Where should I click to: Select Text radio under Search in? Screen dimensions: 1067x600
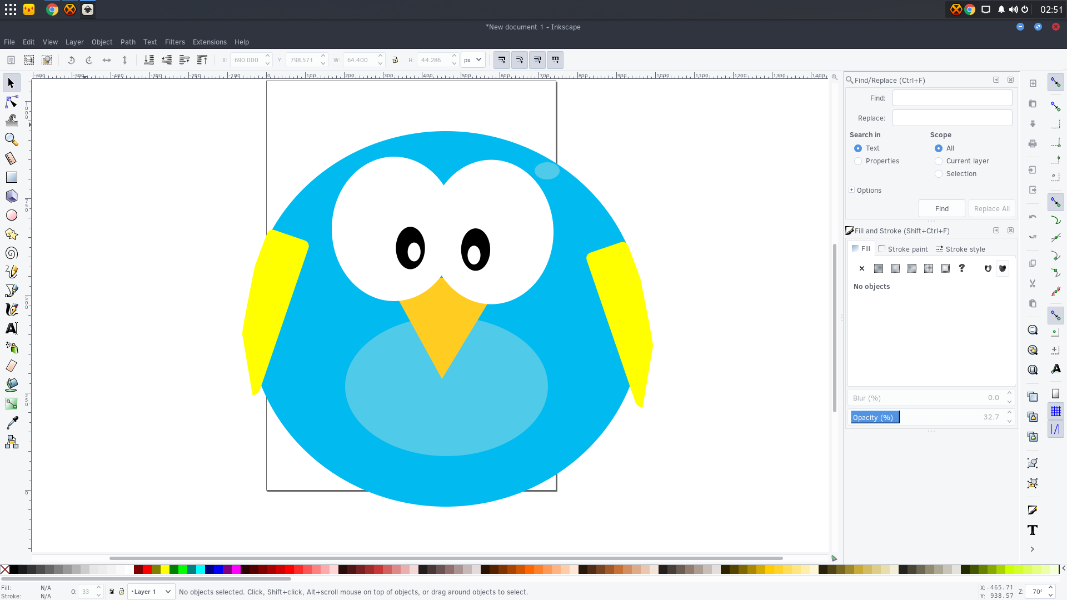coord(858,148)
